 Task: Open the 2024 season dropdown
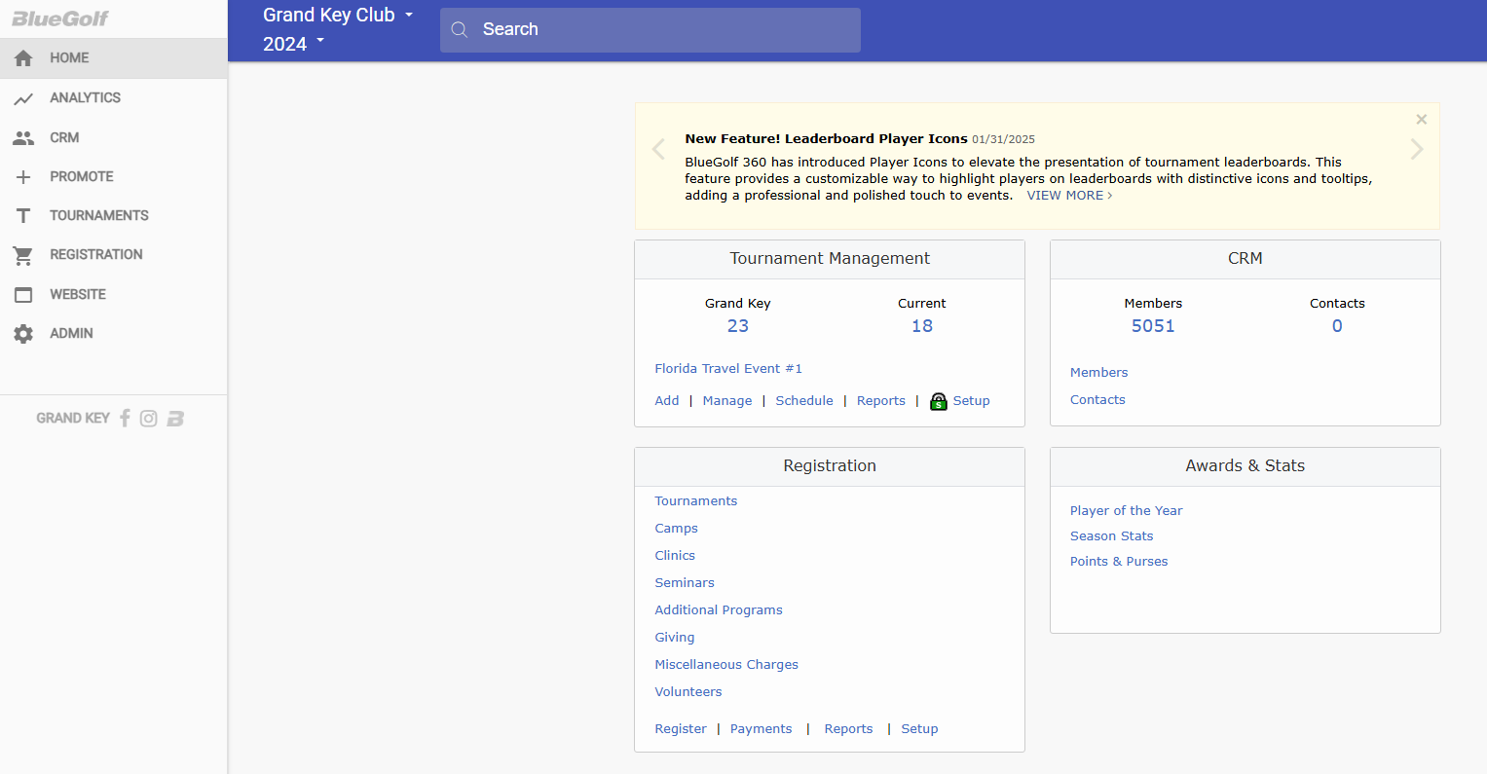[x=294, y=44]
